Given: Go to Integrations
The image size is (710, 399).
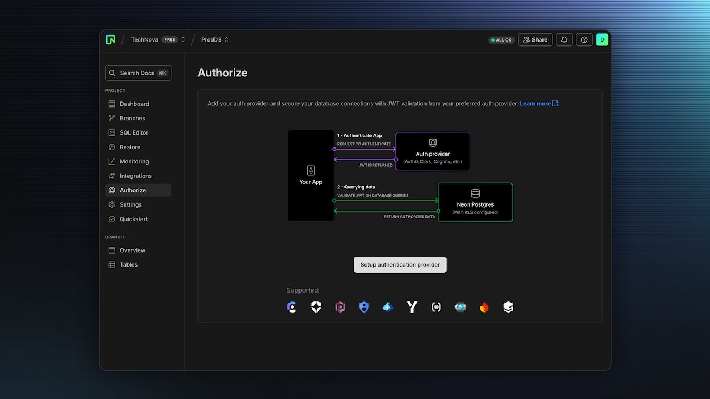Looking at the screenshot, I should [x=139, y=176].
